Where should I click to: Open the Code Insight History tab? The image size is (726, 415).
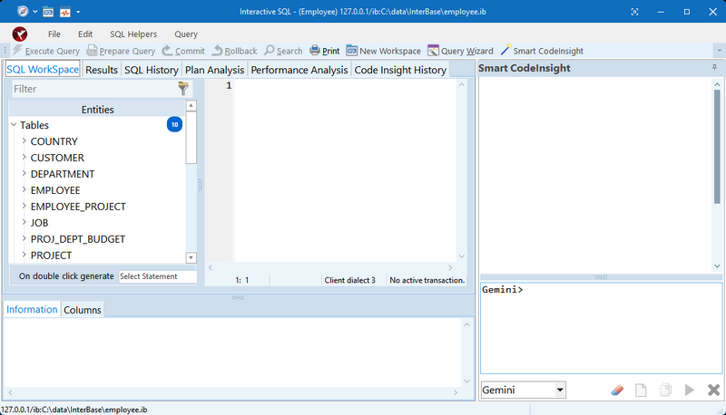click(400, 70)
